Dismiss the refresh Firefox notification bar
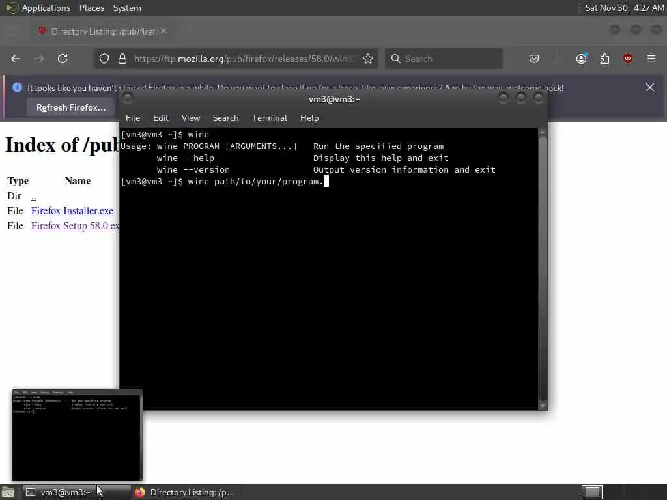The height and width of the screenshot is (500, 667). pyautogui.click(x=650, y=87)
